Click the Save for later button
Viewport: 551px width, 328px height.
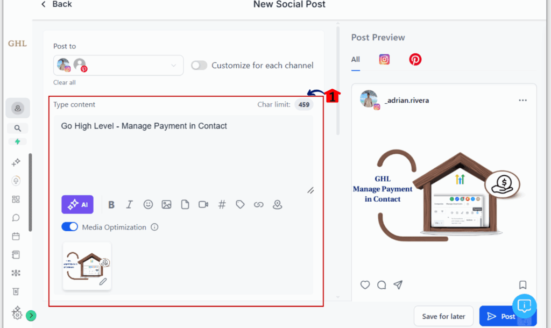pos(443,316)
